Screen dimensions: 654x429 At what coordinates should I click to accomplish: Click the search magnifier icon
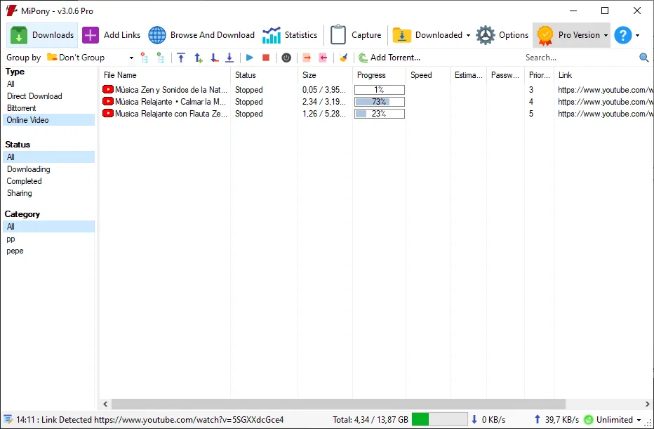pos(644,58)
